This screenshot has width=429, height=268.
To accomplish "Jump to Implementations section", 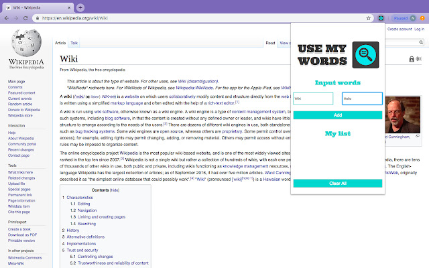I will pos(81,244).
